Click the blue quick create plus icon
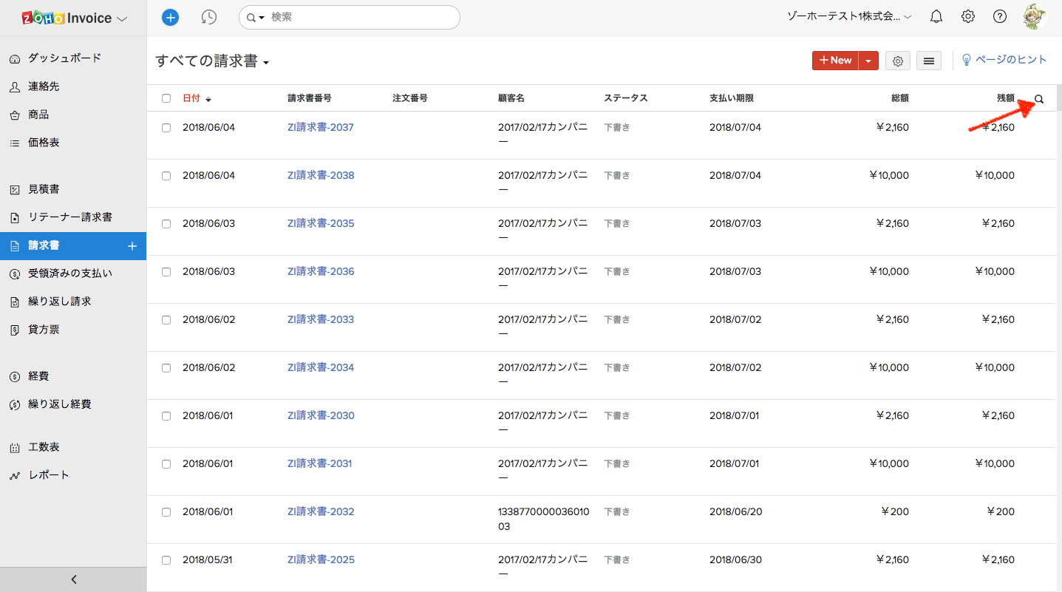This screenshot has width=1062, height=592. 170,17
